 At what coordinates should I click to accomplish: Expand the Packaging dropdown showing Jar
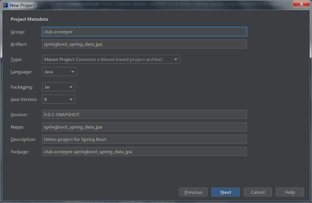[59, 87]
